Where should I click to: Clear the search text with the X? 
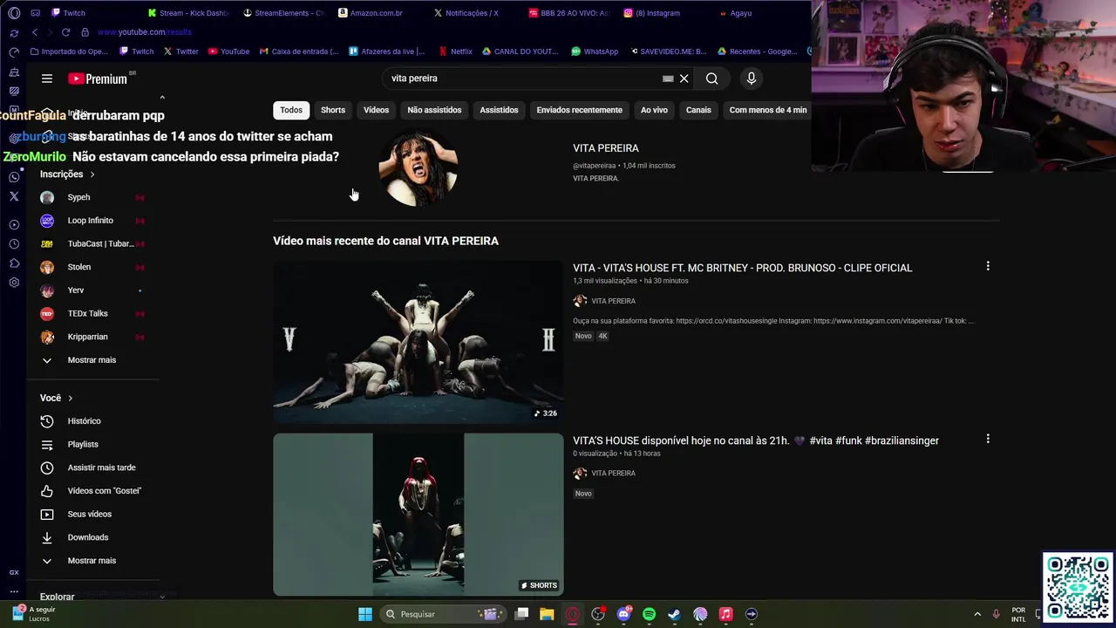click(x=684, y=78)
